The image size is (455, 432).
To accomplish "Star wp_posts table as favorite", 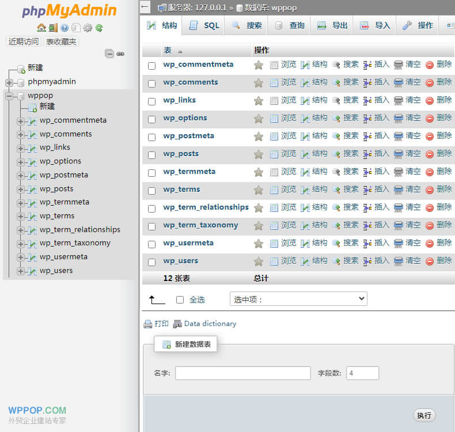I will coord(259,154).
